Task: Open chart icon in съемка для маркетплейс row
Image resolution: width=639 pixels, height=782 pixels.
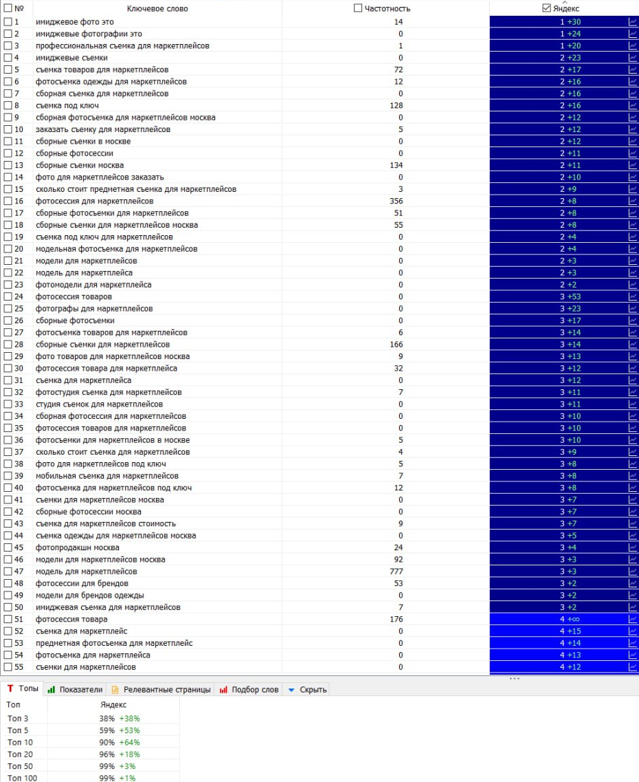Action: (633, 631)
